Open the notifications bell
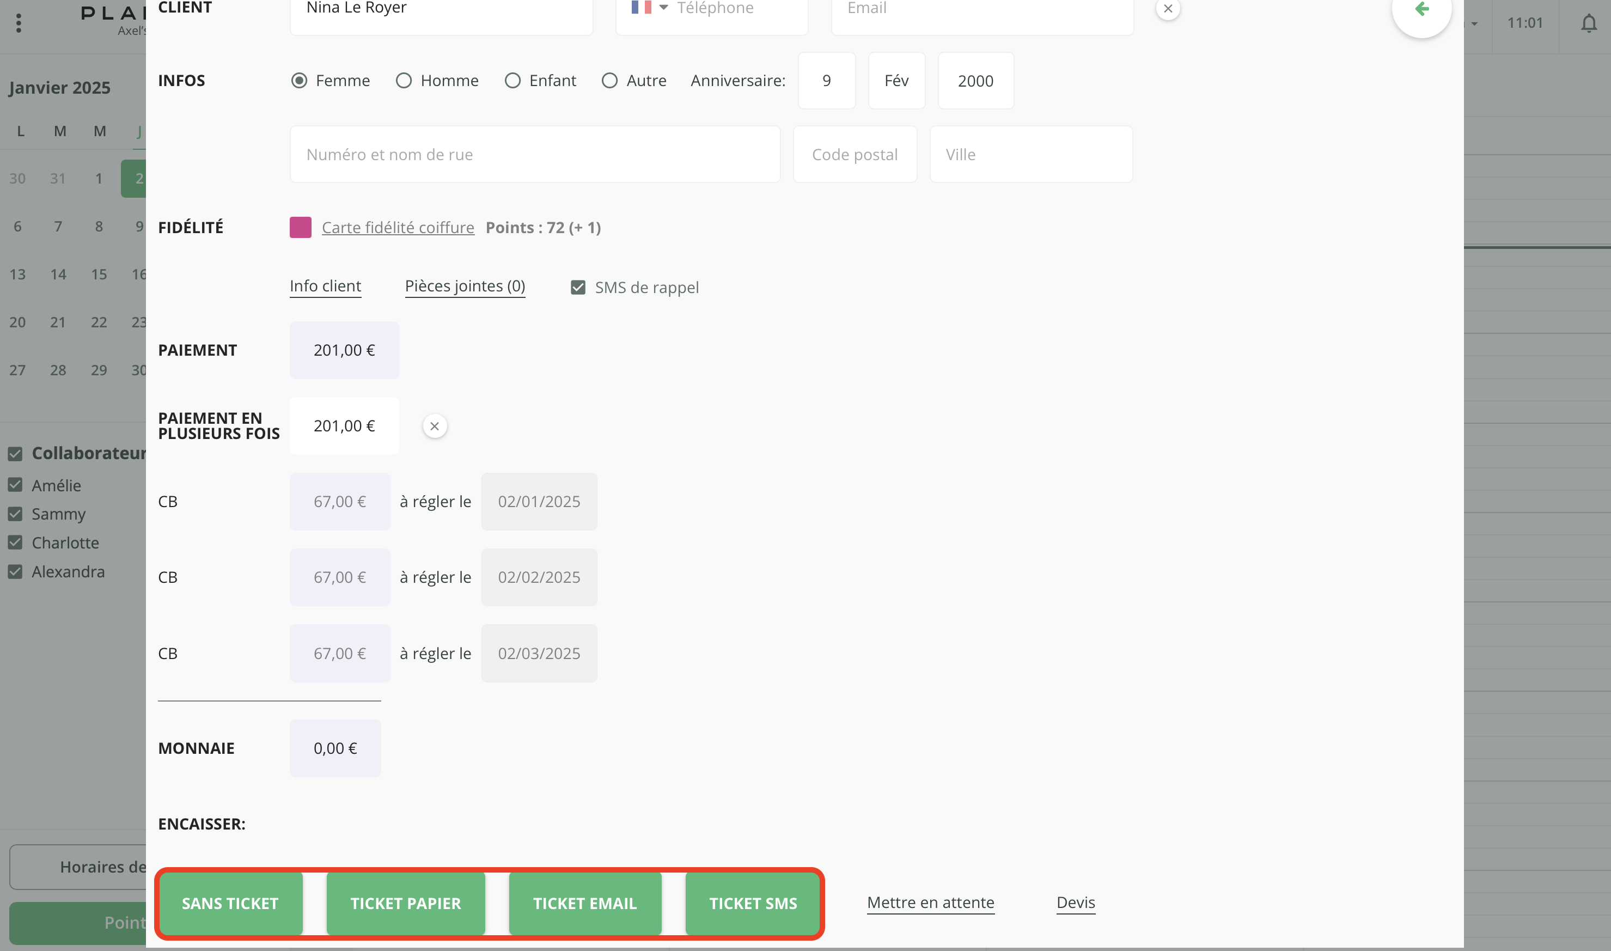1611x951 pixels. pyautogui.click(x=1588, y=23)
